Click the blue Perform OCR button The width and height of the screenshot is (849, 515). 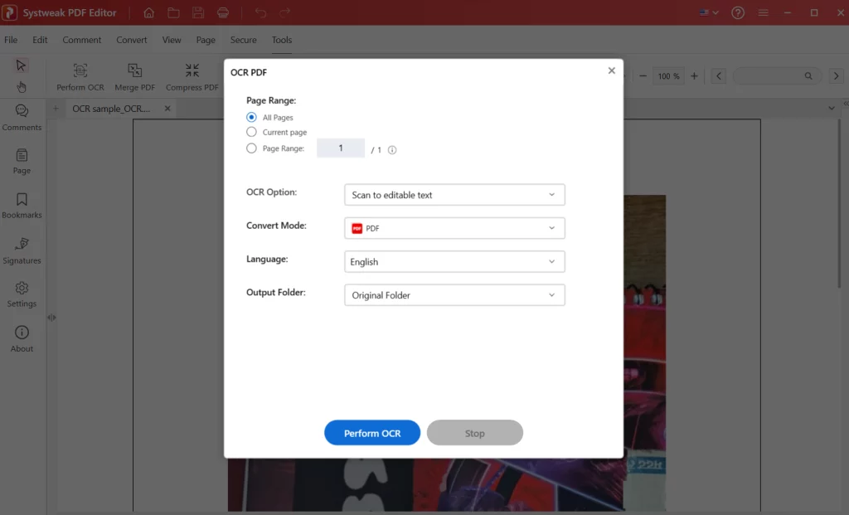tap(372, 433)
